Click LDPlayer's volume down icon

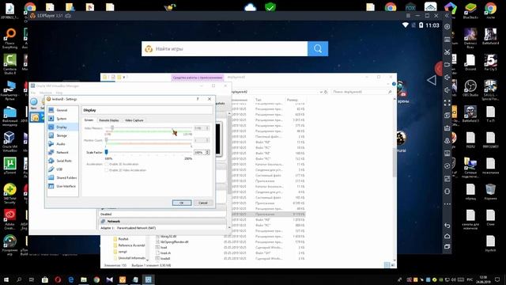click(x=447, y=89)
